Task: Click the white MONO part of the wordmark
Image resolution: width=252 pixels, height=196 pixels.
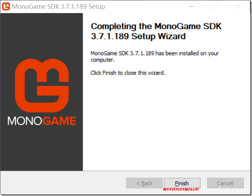Action: (25, 121)
